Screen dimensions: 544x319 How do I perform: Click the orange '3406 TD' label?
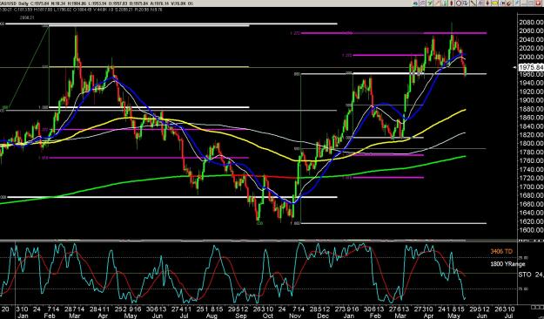click(501, 251)
